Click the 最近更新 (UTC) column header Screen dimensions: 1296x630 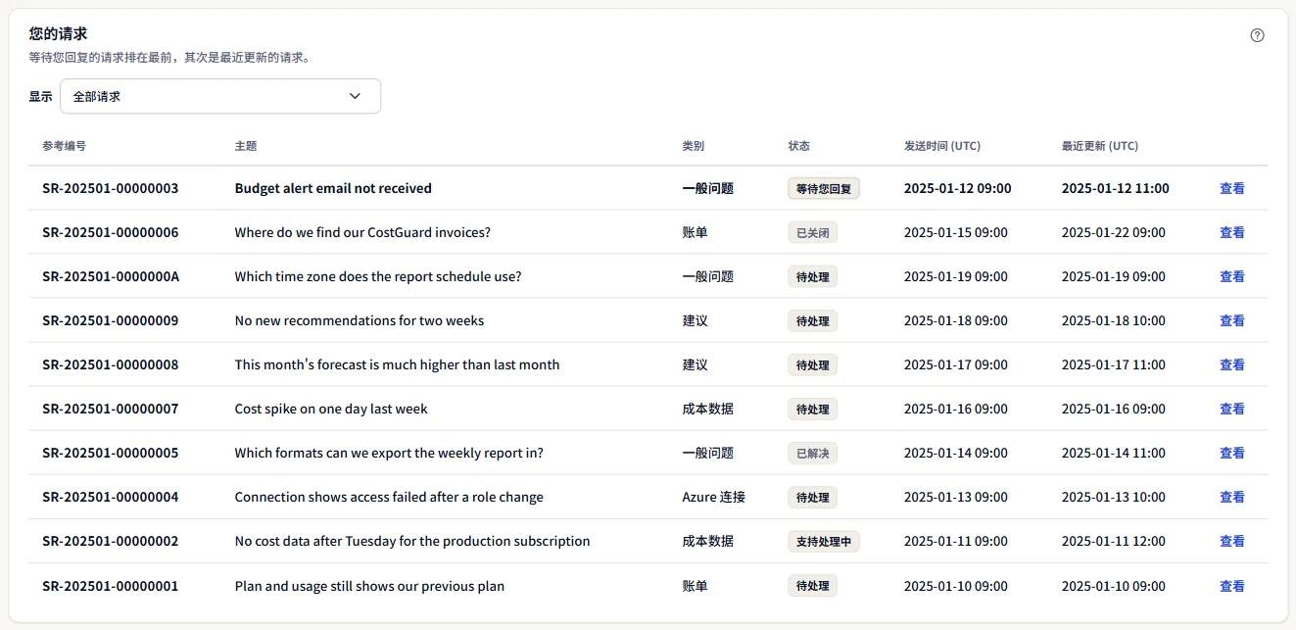click(1100, 146)
